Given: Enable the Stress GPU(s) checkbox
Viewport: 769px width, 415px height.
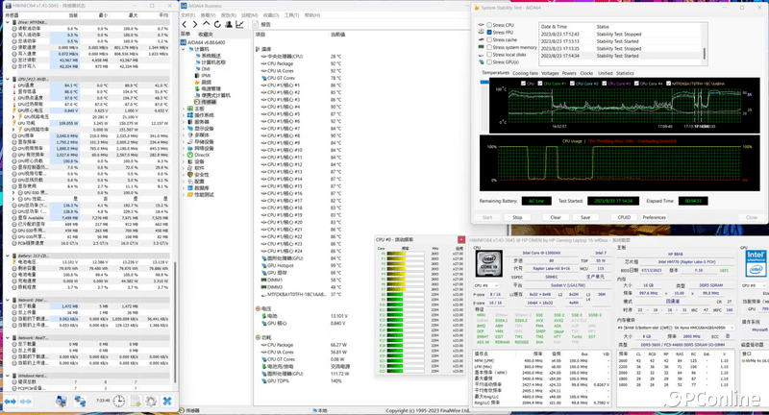Looking at the screenshot, I should (x=489, y=62).
